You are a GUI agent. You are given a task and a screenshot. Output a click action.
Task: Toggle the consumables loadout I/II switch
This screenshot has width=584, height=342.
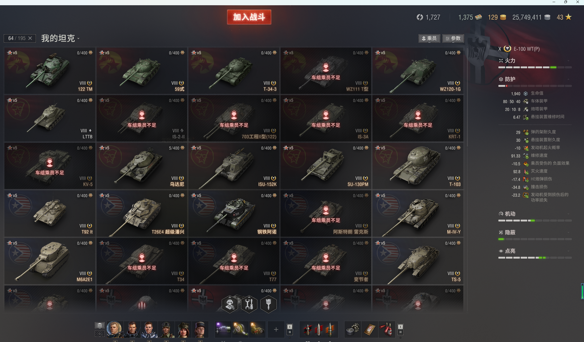400,329
